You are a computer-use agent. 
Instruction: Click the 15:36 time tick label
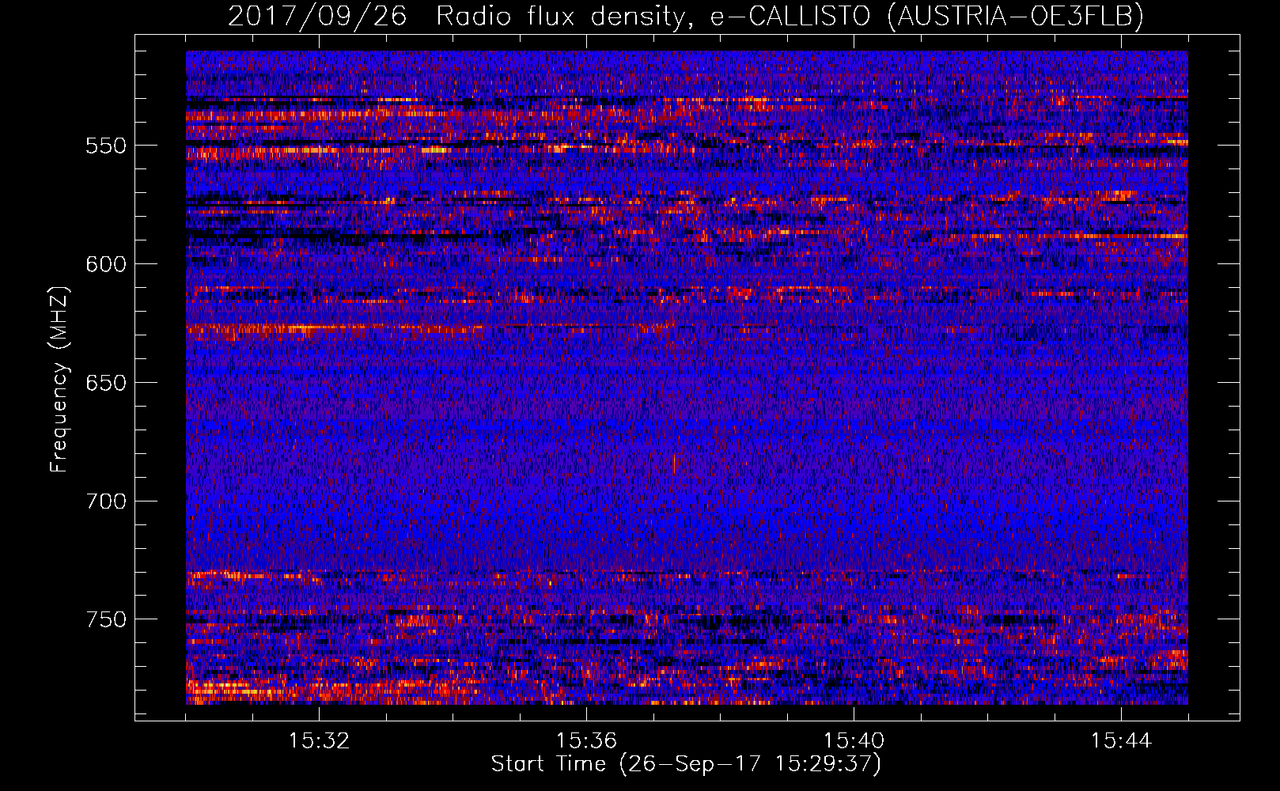[x=586, y=741]
